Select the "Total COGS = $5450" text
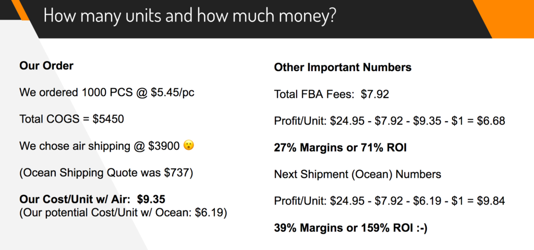Screen dimensions: 534x250 click(x=71, y=119)
